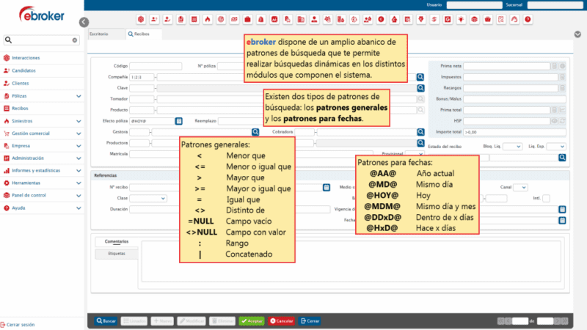587x330 pixels.
Task: Click the Cerrar button in bottom bar
Action: point(310,321)
